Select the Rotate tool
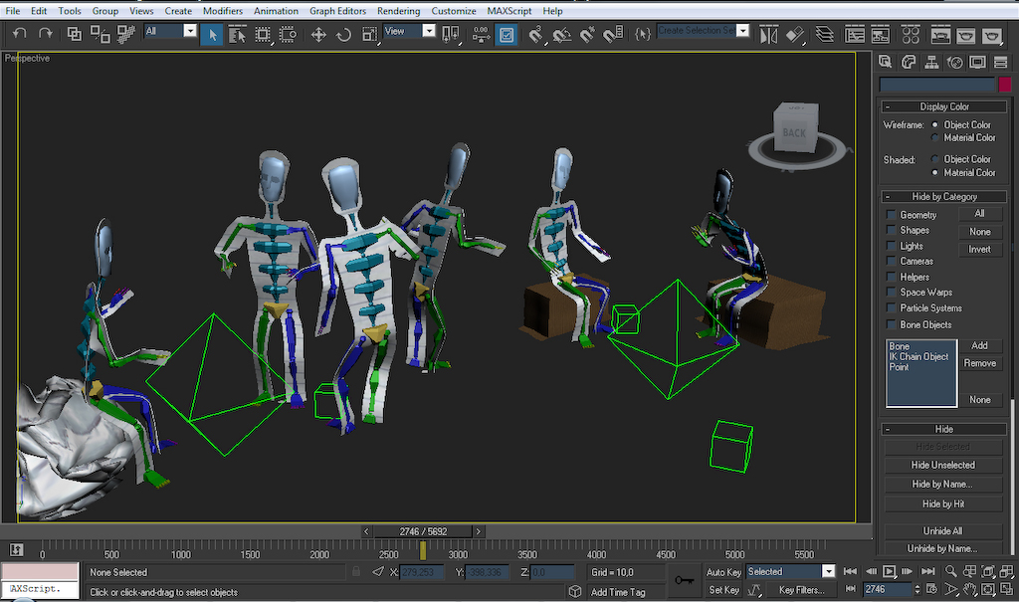Screen dimensions: 1019x602 click(x=343, y=34)
